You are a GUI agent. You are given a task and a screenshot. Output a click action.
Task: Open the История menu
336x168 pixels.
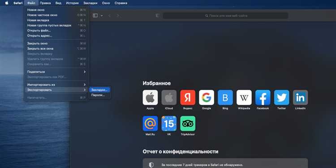[x=72, y=3]
